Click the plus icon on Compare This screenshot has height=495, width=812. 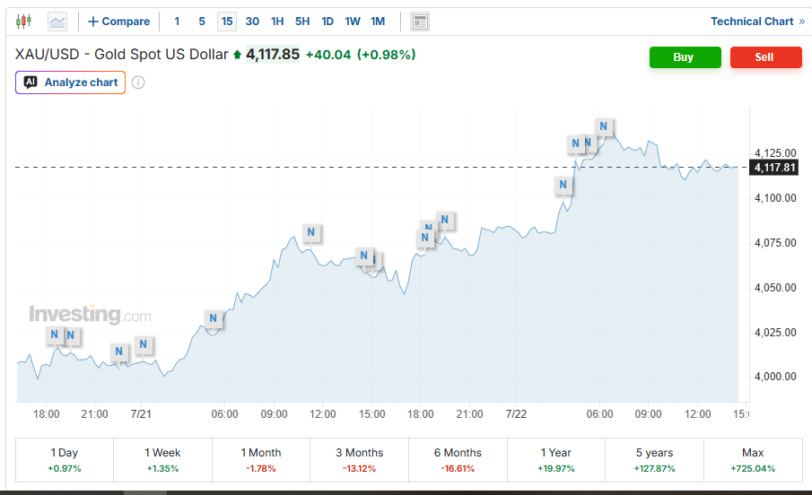pos(92,22)
